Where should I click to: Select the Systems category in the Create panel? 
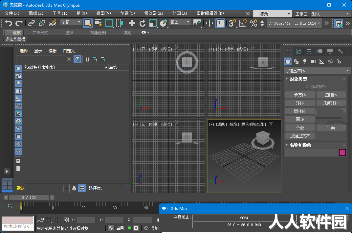click(x=339, y=61)
